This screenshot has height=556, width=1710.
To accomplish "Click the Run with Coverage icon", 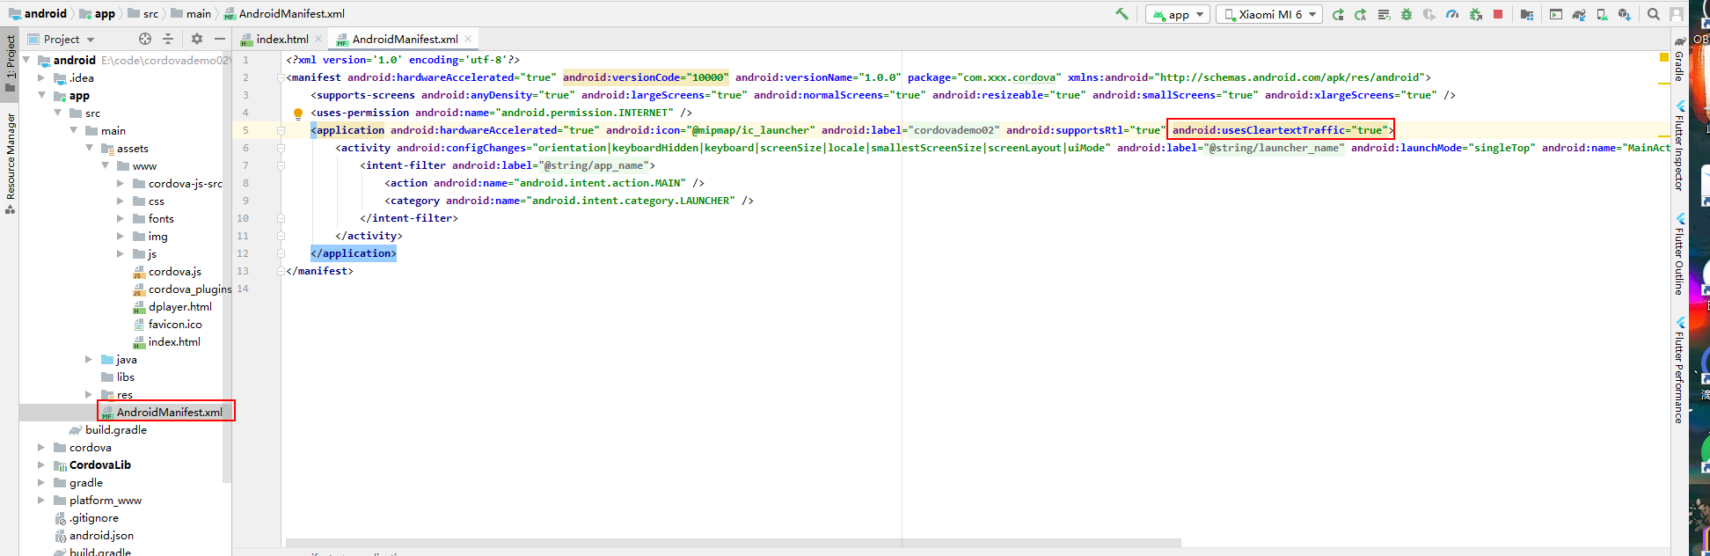I will point(1429,14).
